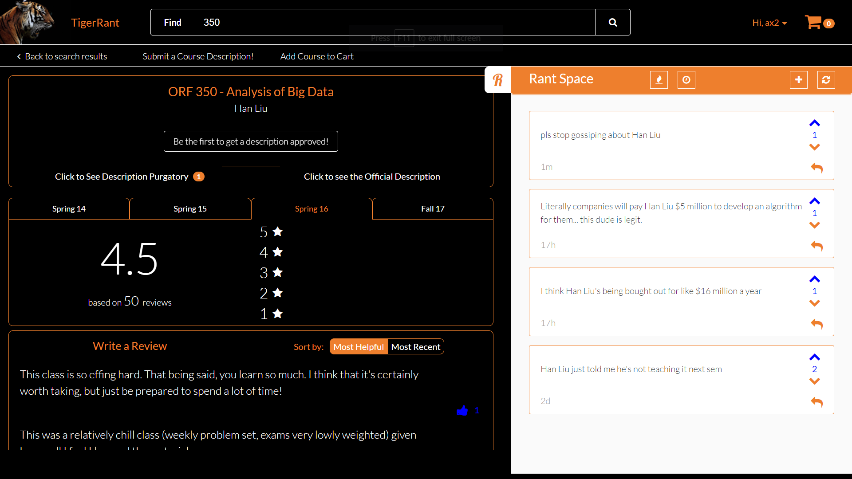
Task: Refresh the Rant Space feed
Action: click(826, 80)
